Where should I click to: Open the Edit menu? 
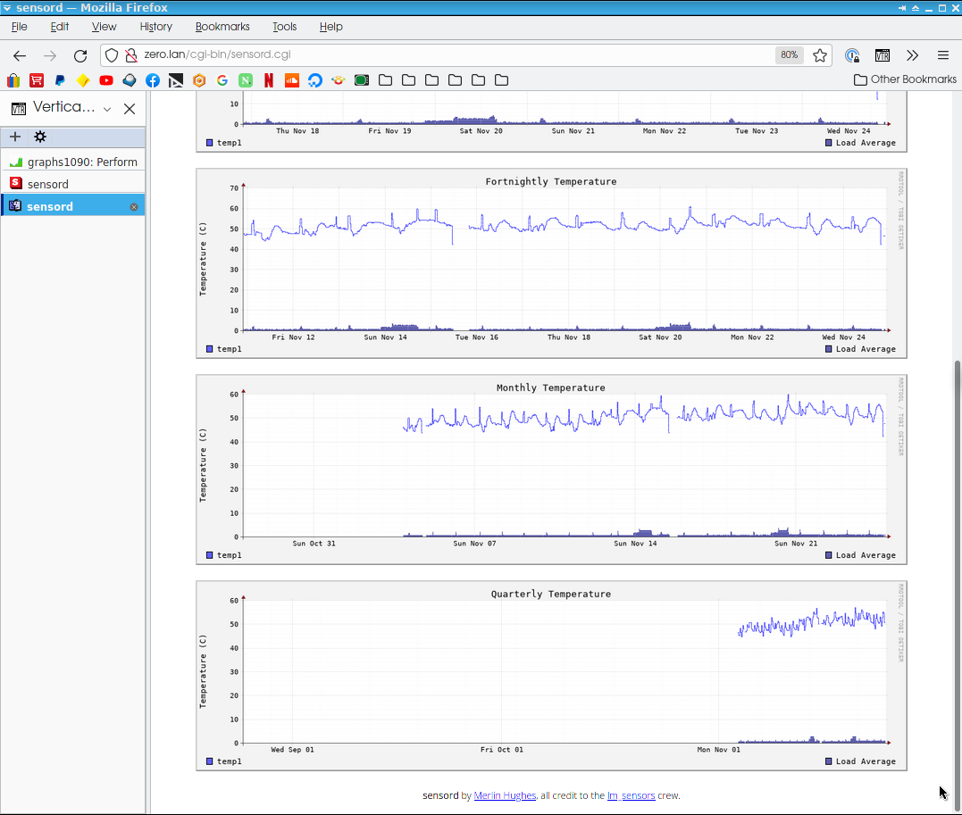pos(60,27)
